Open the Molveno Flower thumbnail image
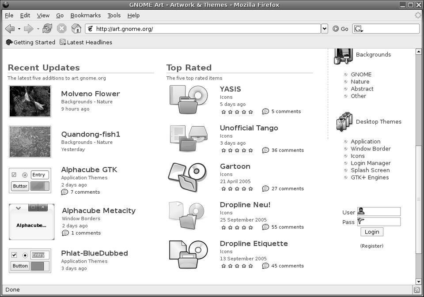The width and height of the screenshot is (424, 297). pos(30,101)
